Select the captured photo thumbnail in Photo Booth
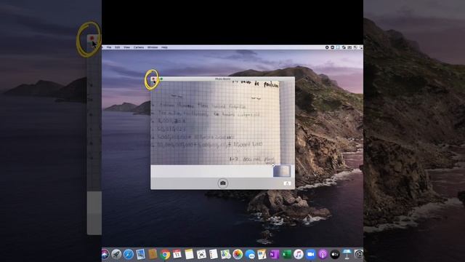The height and width of the screenshot is (262, 465). [x=281, y=172]
